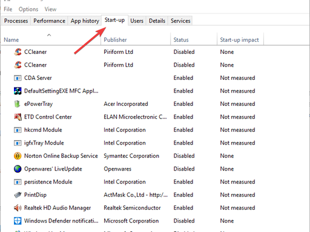Select the CDA Server row name
Viewport: 310px width, 232px height.
[38, 78]
